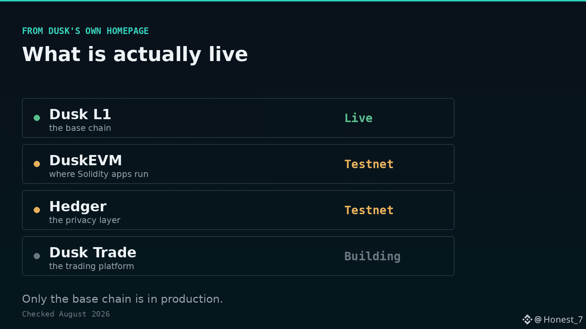Click the green Live status label
Viewport: 586px width, 329px height.
tap(359, 118)
